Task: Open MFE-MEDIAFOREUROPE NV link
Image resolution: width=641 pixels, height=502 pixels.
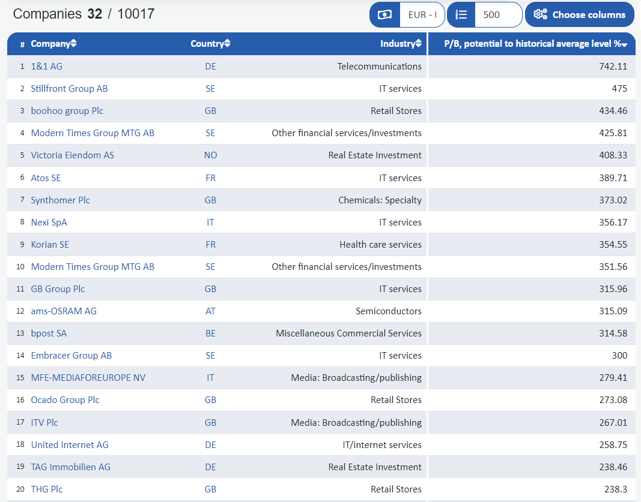Action: point(88,377)
